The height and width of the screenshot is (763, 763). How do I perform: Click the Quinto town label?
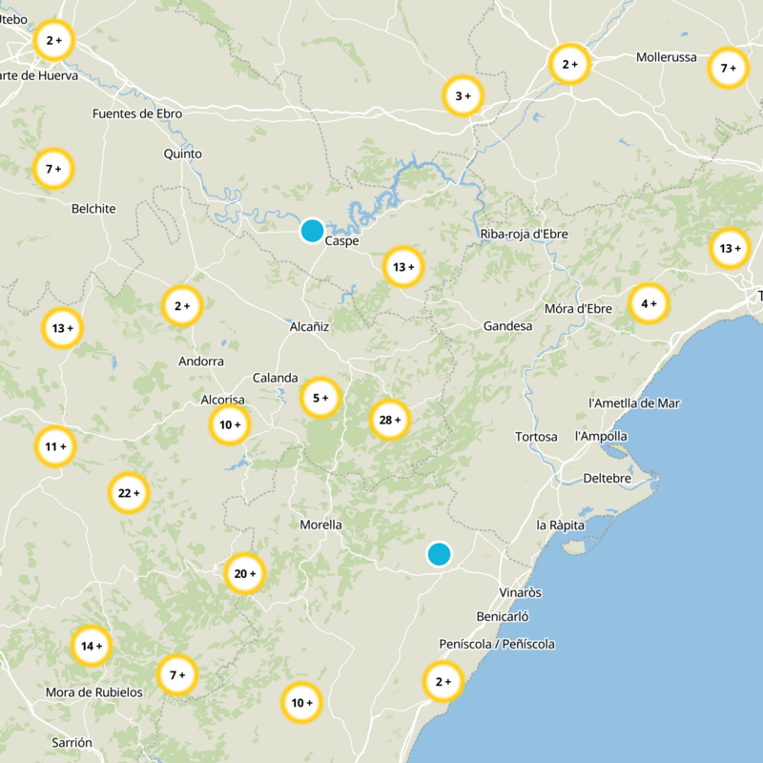coord(182,154)
